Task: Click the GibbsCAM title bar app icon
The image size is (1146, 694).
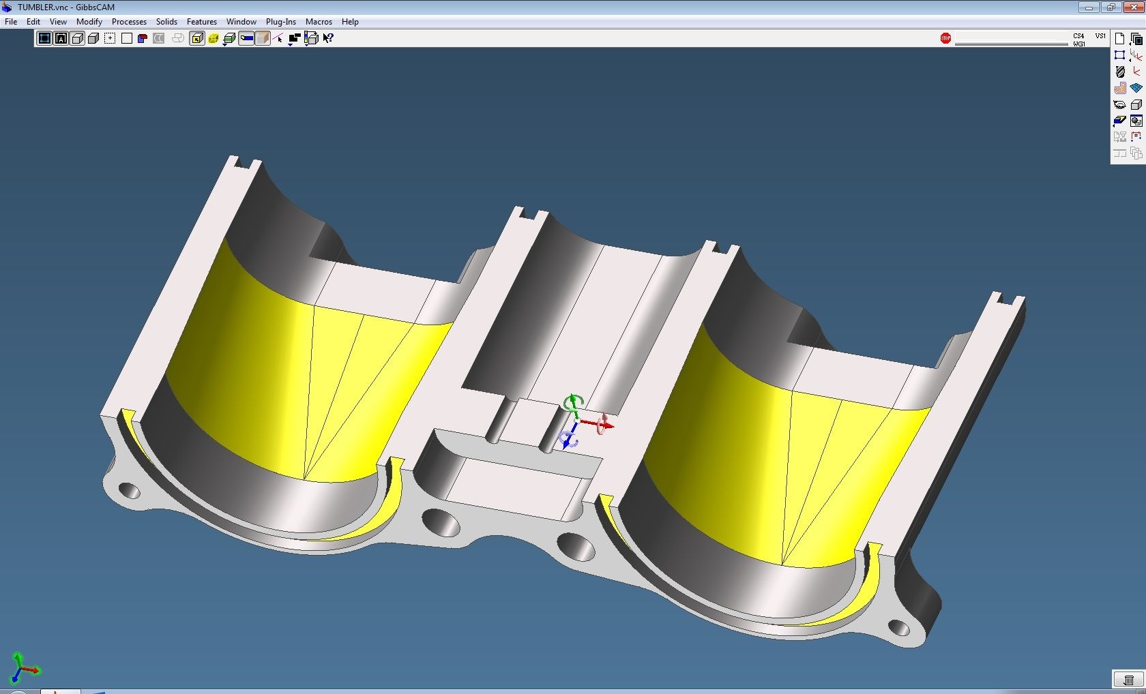Action: click(x=8, y=7)
